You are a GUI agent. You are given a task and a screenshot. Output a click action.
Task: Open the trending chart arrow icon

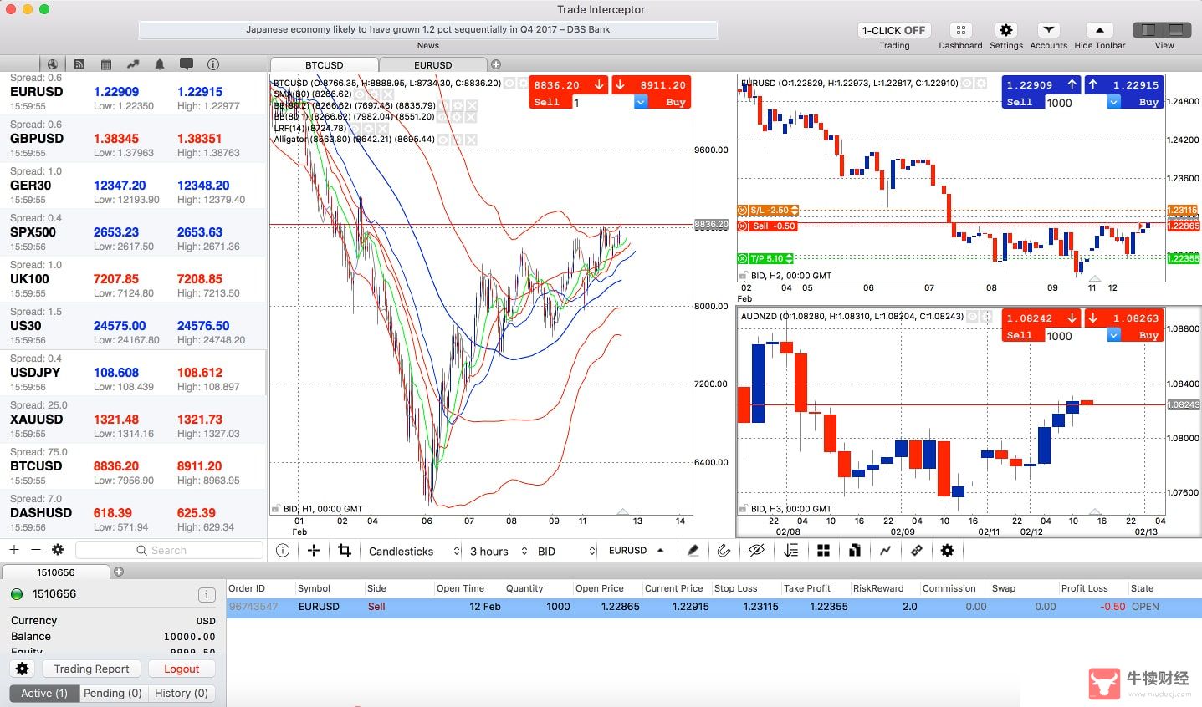(133, 64)
